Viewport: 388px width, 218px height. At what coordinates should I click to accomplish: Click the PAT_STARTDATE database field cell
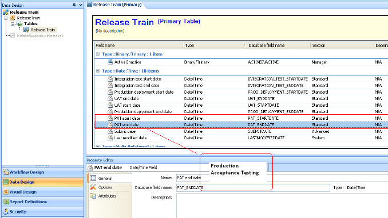pyautogui.click(x=263, y=119)
